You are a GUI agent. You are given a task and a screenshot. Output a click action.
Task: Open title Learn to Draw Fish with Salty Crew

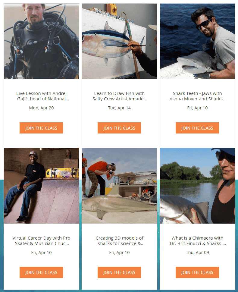tap(119, 96)
